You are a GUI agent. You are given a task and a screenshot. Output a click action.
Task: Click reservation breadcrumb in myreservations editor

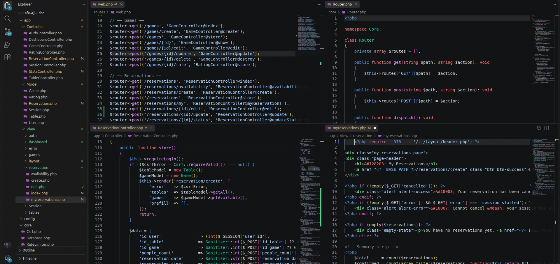pos(362,136)
